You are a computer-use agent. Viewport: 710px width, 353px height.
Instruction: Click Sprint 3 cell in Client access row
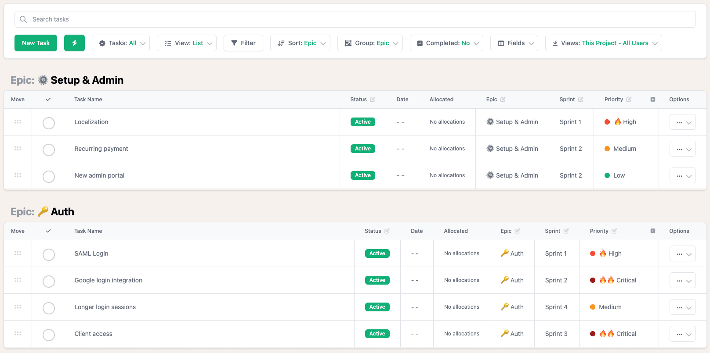coord(556,334)
